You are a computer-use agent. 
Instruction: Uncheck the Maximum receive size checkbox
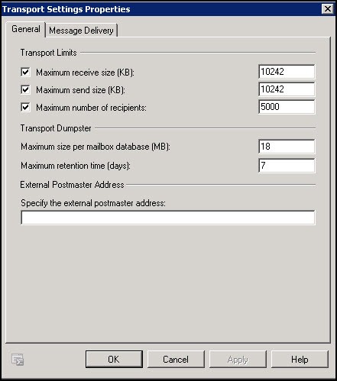tap(25, 73)
